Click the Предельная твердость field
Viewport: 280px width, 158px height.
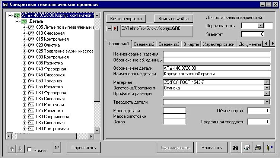[x=259, y=122]
